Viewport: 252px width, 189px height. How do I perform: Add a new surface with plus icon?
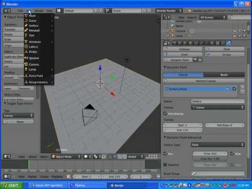(x=242, y=87)
